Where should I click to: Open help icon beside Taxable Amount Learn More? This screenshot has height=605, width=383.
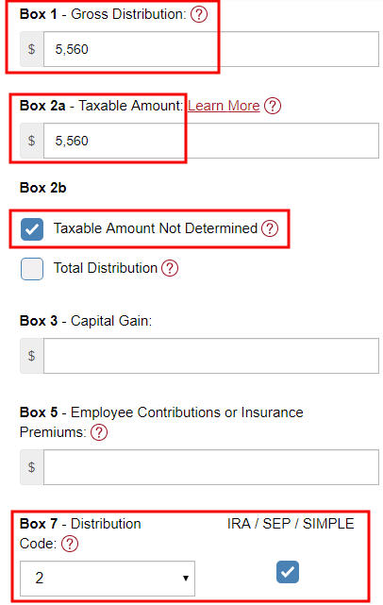point(273,106)
